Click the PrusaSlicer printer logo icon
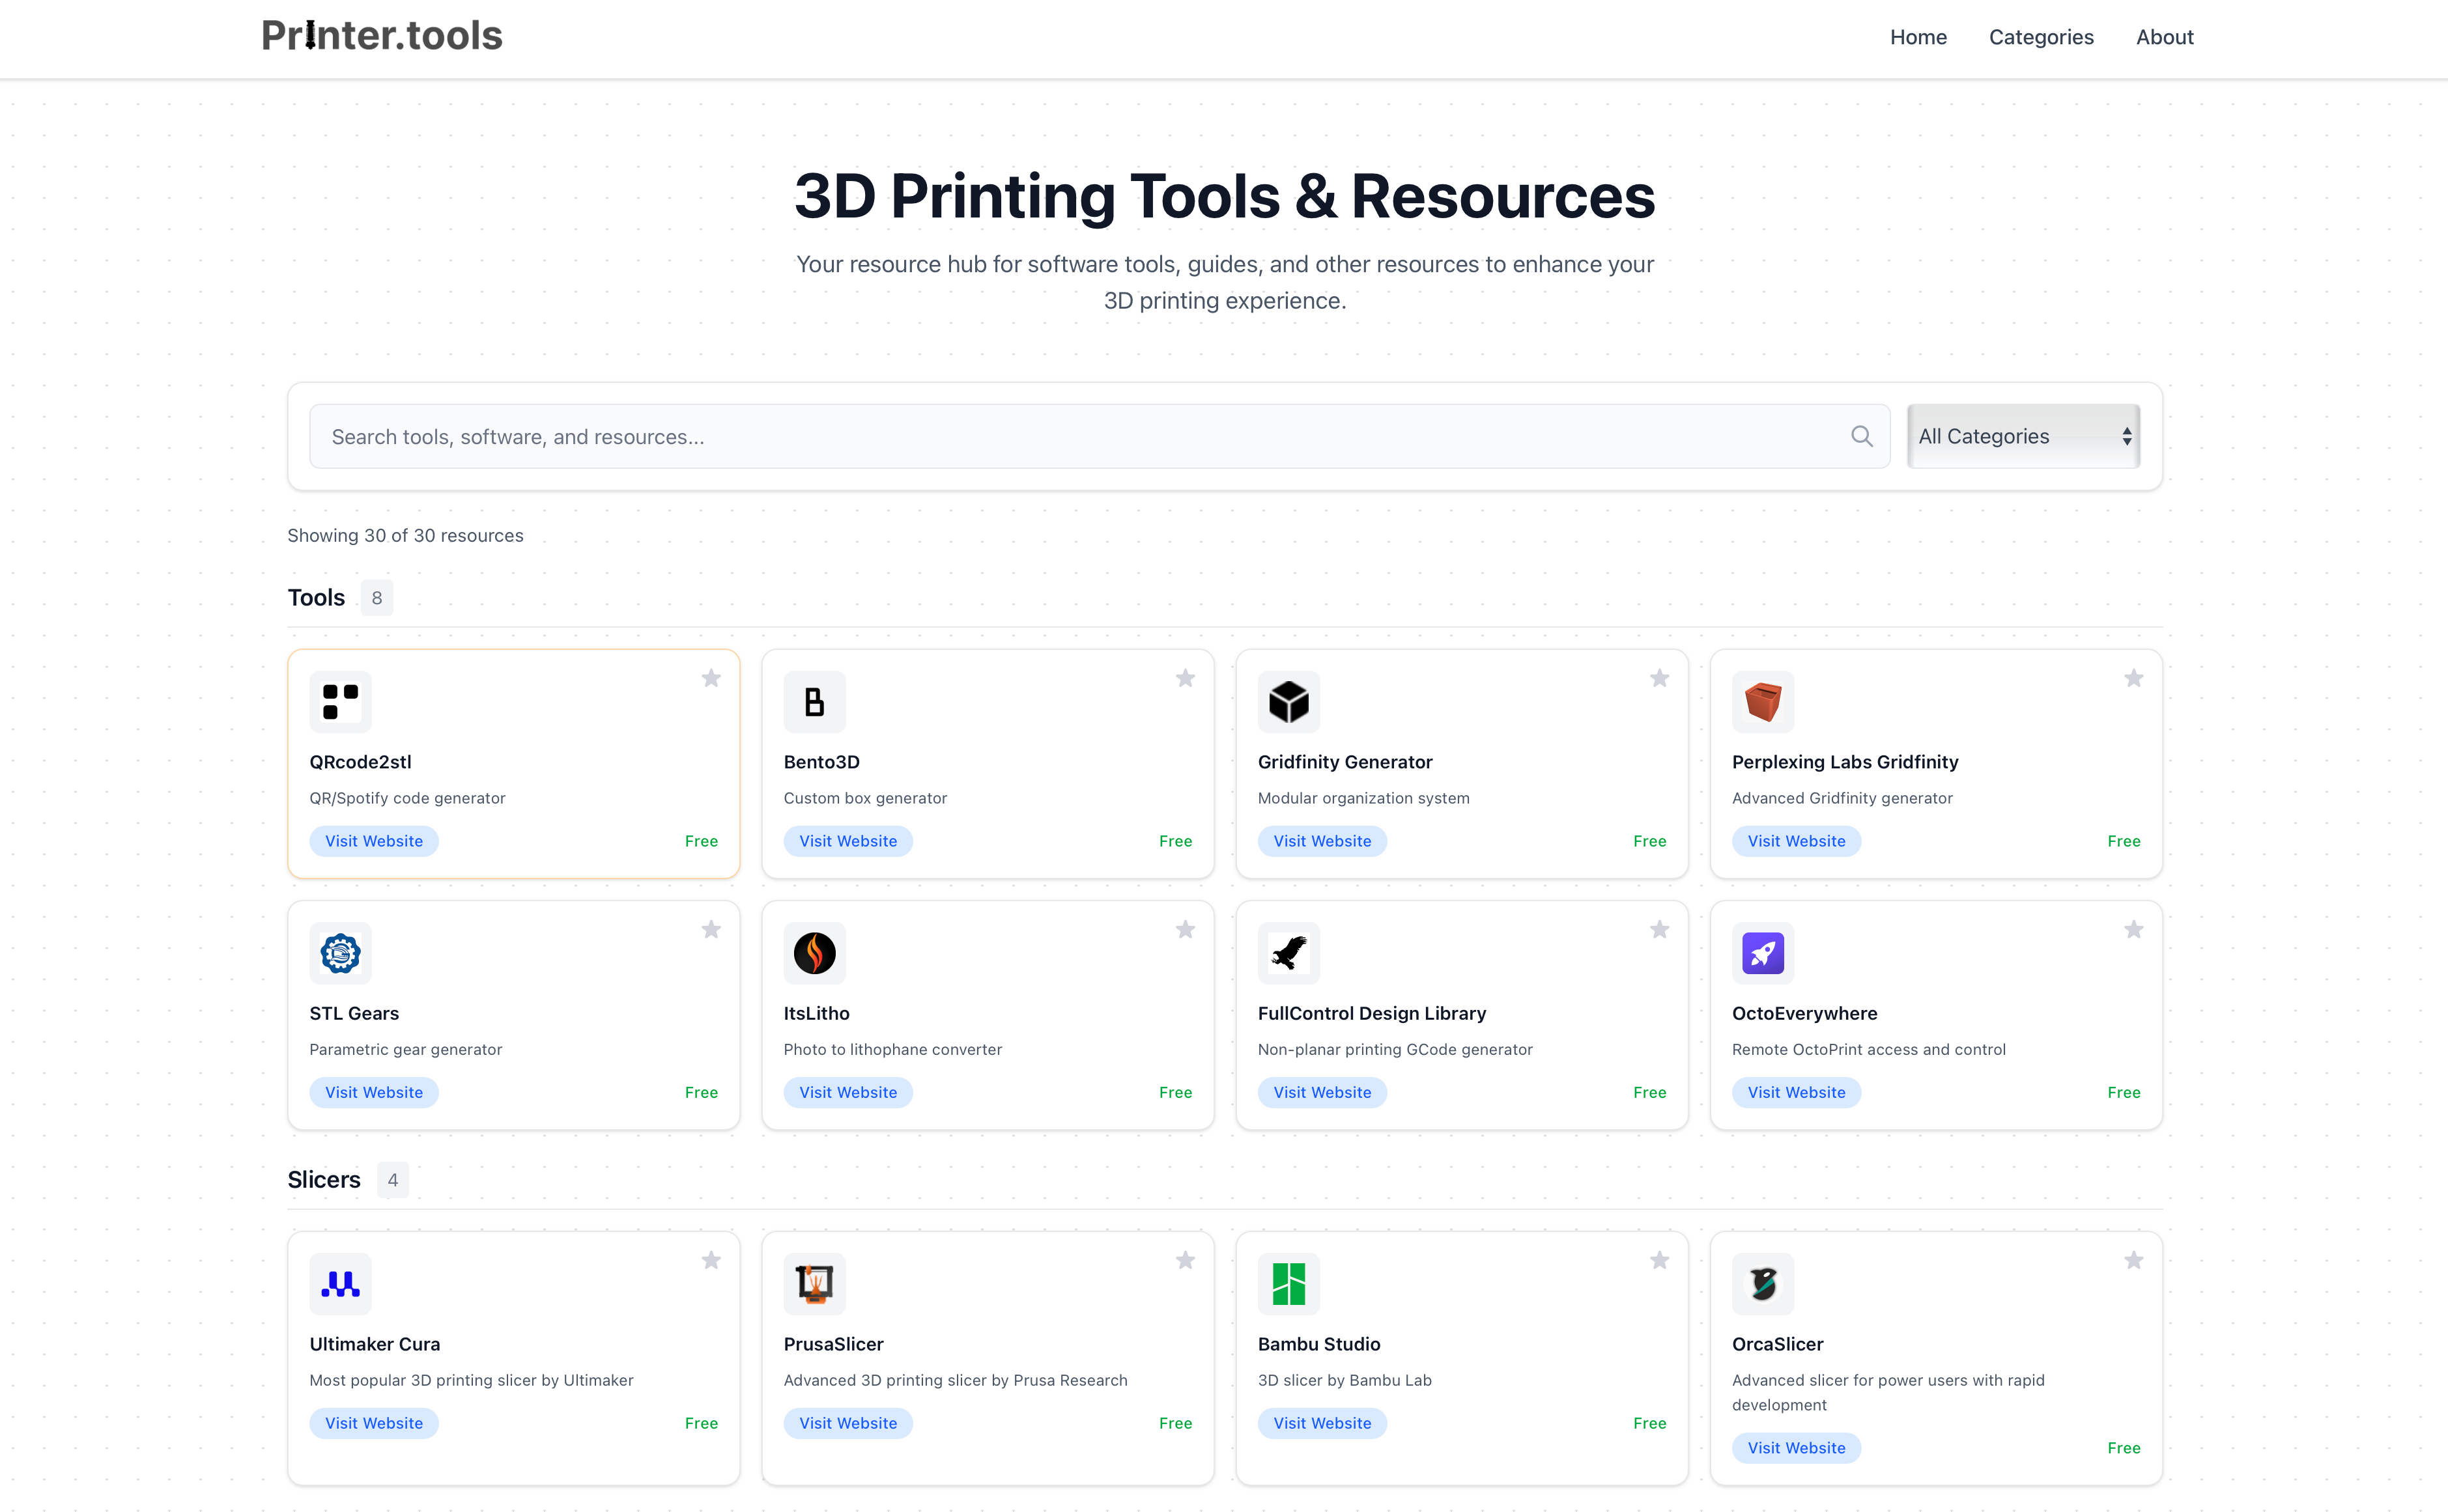The height and width of the screenshot is (1512, 2448). (x=814, y=1283)
